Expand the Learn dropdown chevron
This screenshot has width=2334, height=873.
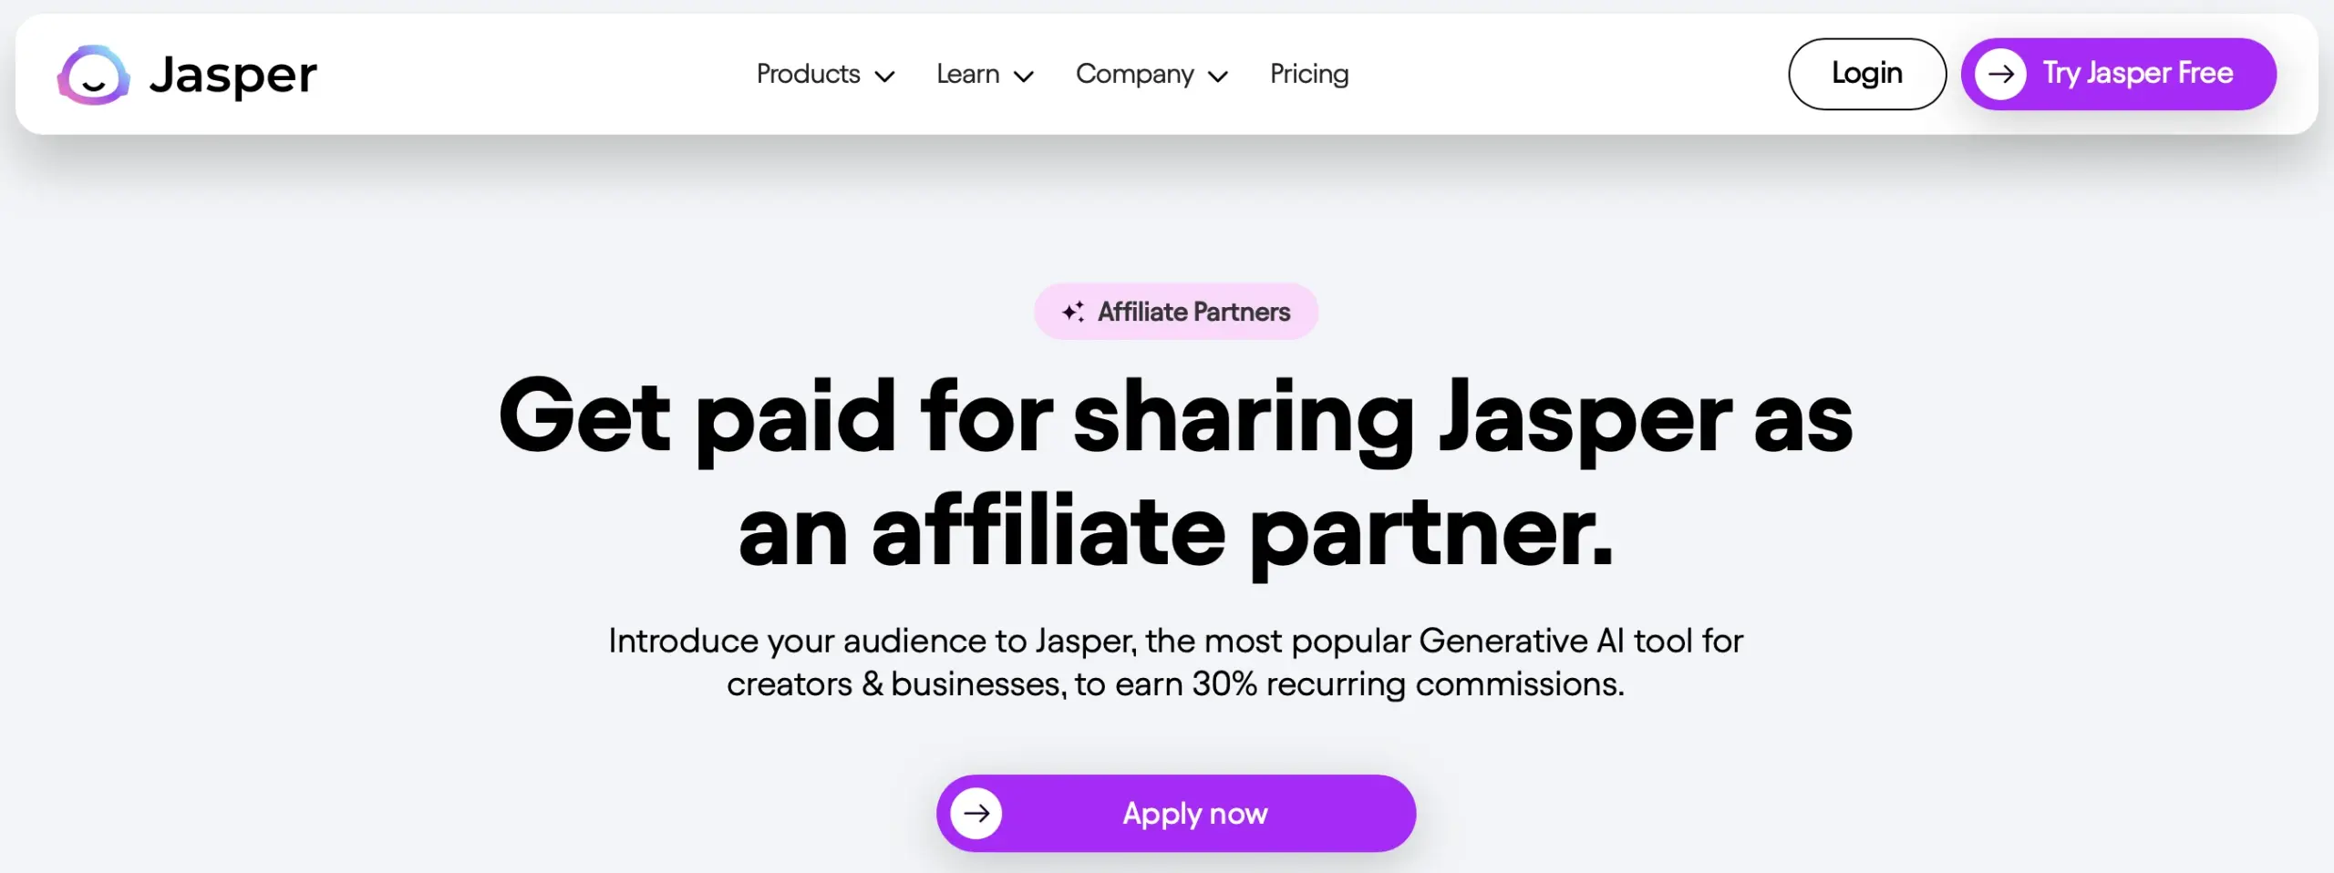pyautogui.click(x=1026, y=77)
